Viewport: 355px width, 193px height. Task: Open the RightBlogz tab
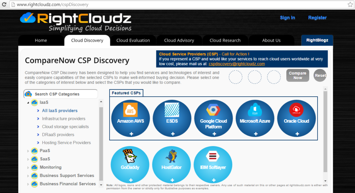pyautogui.click(x=317, y=40)
